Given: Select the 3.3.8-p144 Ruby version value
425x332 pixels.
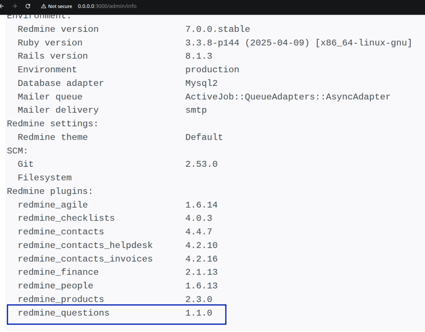Looking at the screenshot, I should [x=299, y=43].
